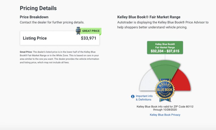Open the Kelley Blue Book Privacy link
Screen dimensions: 216x130
[x=165, y=115]
